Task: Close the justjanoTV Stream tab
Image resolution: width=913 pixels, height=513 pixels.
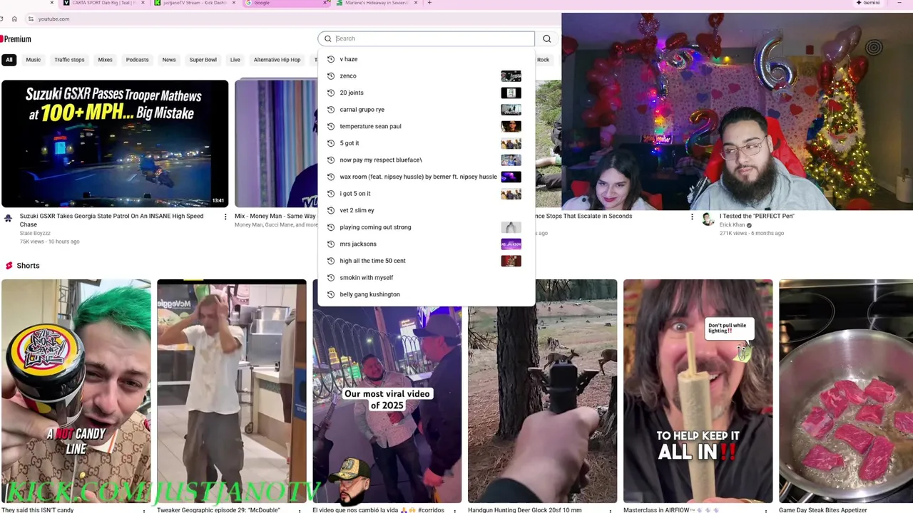Action: tap(233, 3)
